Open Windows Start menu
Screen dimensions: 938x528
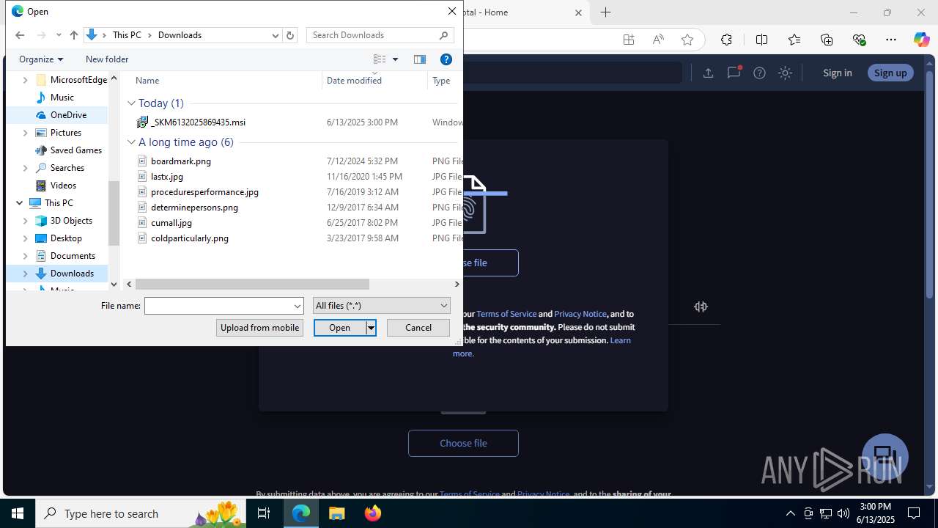pos(18,513)
